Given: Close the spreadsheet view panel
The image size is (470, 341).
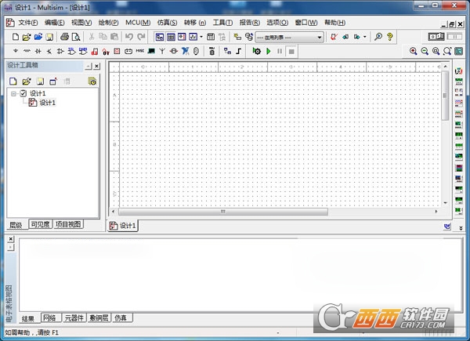Looking at the screenshot, I should tap(10, 239).
